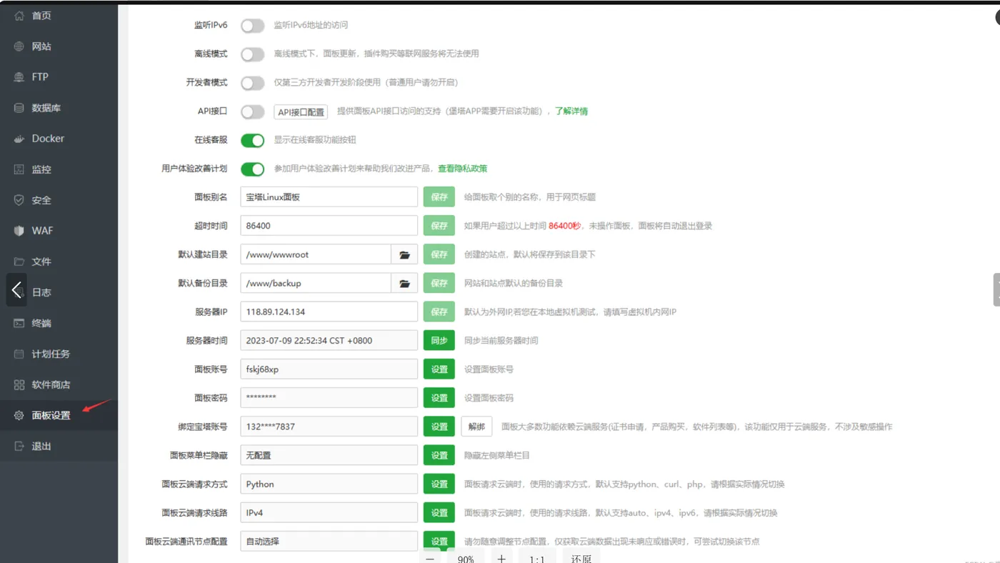The width and height of the screenshot is (1000, 563).
Task: Click the 服务器时间 field
Action: (x=329, y=341)
